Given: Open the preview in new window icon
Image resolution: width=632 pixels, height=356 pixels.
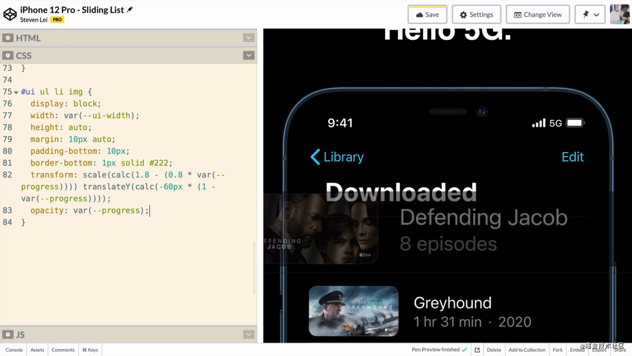Looking at the screenshot, I should 478,350.
